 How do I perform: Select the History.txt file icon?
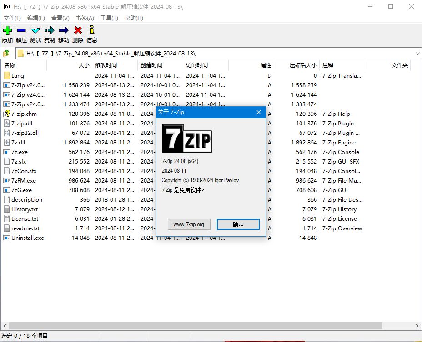click(7, 209)
